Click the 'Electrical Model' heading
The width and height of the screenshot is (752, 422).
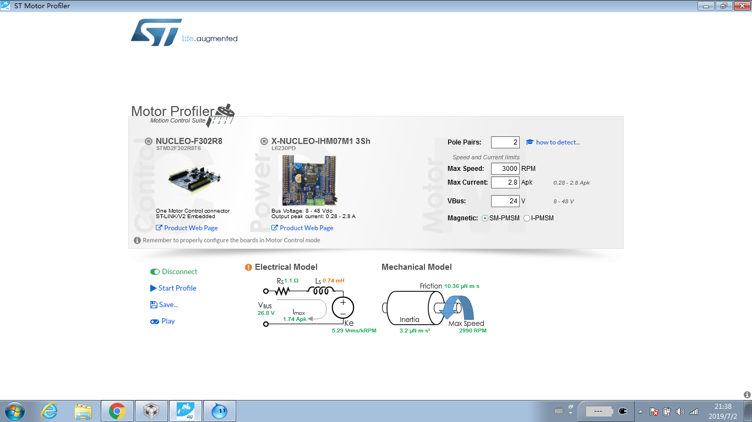click(286, 267)
